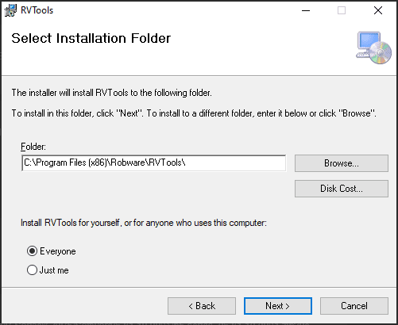398x325 pixels.
Task: Cancel the RVTools installation
Action: click(354, 306)
